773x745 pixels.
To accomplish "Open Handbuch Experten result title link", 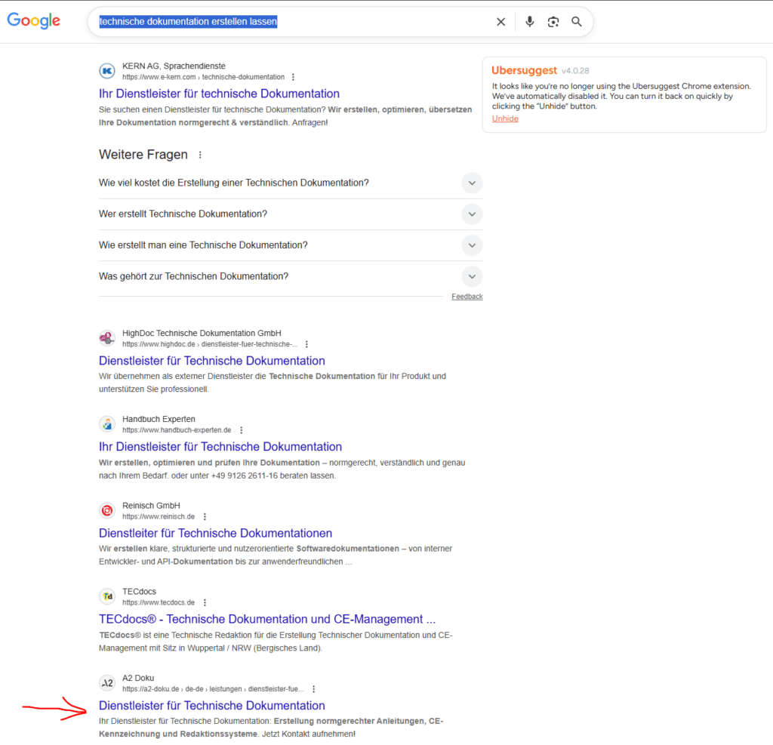I will coord(220,447).
